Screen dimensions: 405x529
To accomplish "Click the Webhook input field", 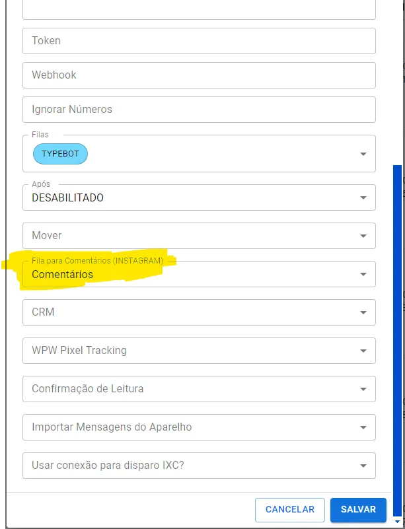I will pyautogui.click(x=199, y=75).
